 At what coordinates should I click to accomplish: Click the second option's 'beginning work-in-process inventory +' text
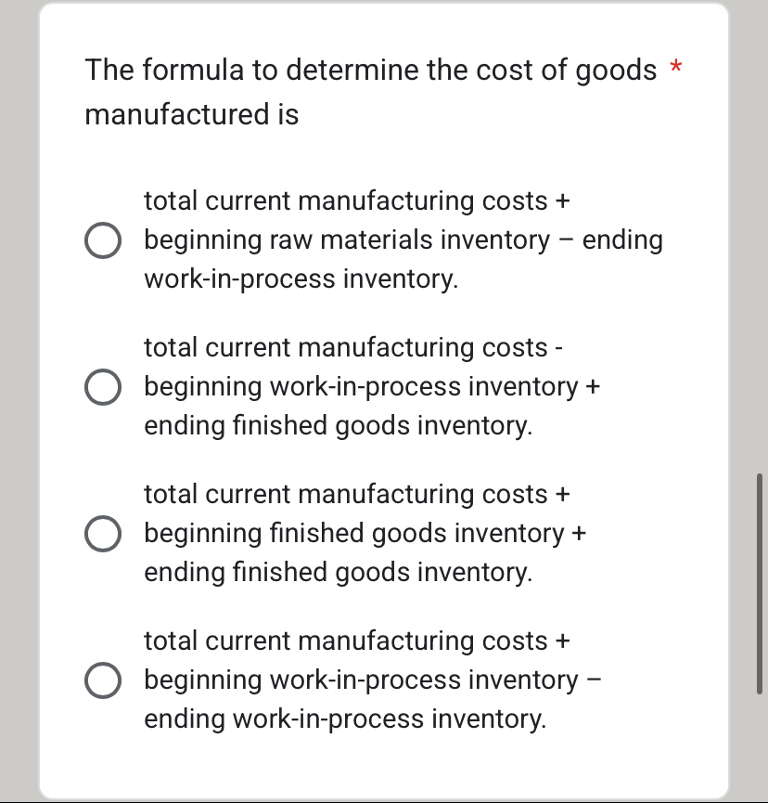pos(372,387)
